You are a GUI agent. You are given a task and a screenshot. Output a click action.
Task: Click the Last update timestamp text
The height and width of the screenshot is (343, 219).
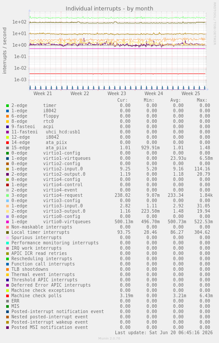(x=164, y=332)
